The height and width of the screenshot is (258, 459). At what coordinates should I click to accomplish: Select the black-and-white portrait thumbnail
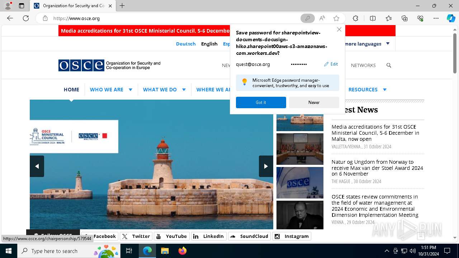[x=300, y=215]
